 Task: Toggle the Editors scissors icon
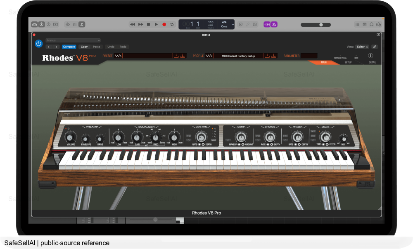click(82, 24)
